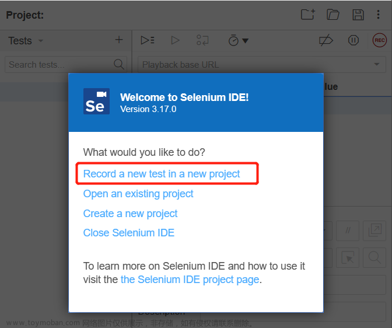
Task: Select target in page button
Action: coord(348,258)
